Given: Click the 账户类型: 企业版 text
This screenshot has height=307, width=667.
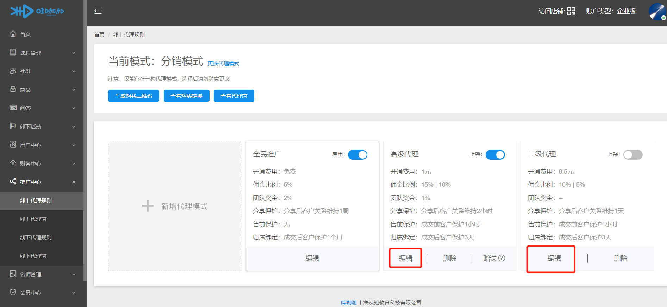Looking at the screenshot, I should [611, 11].
